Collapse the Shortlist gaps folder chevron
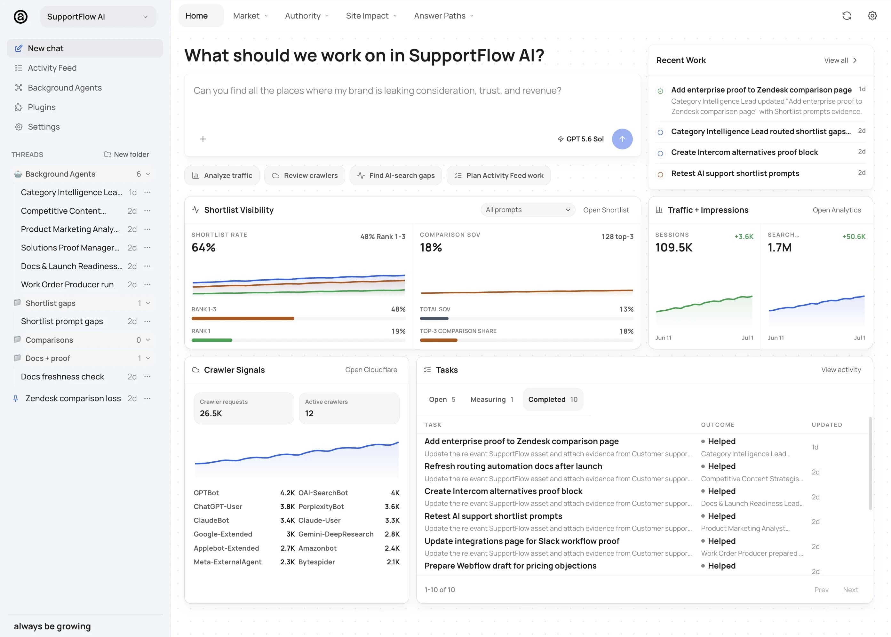The width and height of the screenshot is (891, 637). click(x=148, y=303)
